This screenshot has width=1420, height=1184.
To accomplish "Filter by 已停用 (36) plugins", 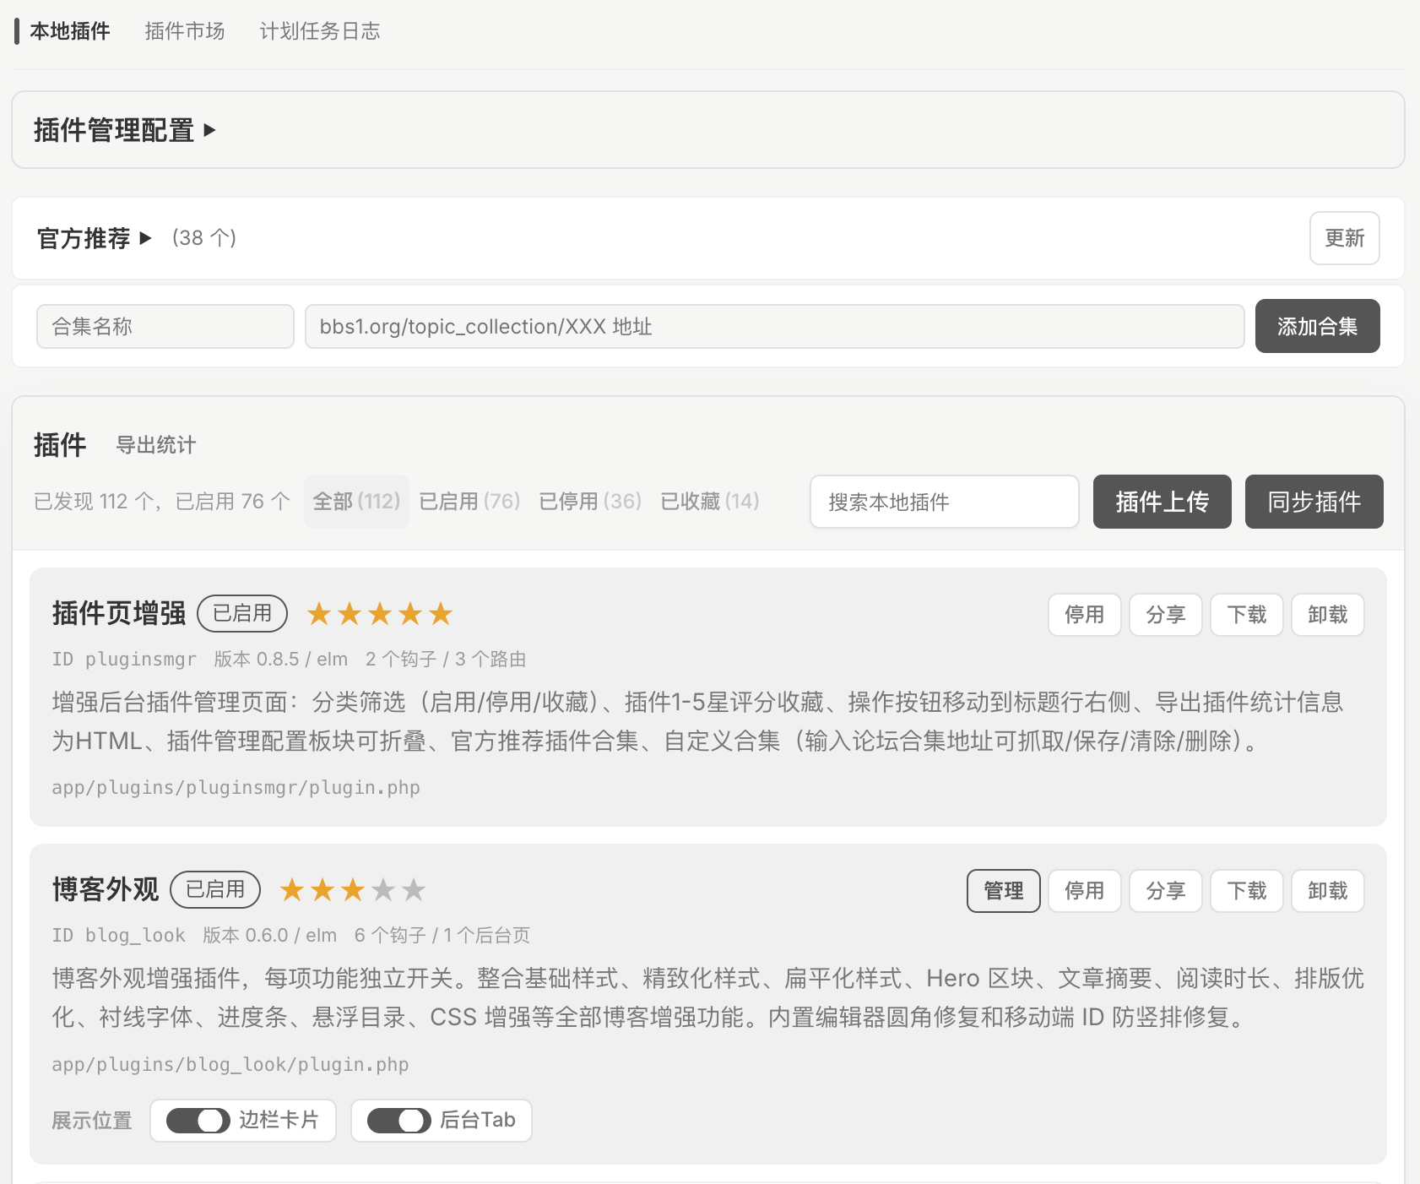I will pos(590,502).
